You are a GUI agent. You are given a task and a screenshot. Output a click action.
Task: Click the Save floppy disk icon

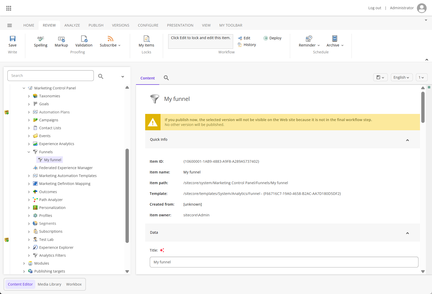(x=13, y=39)
